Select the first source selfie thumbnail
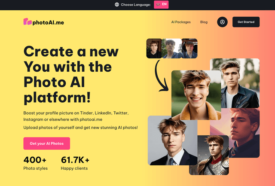This screenshot has height=186, width=275. [x=154, y=49]
